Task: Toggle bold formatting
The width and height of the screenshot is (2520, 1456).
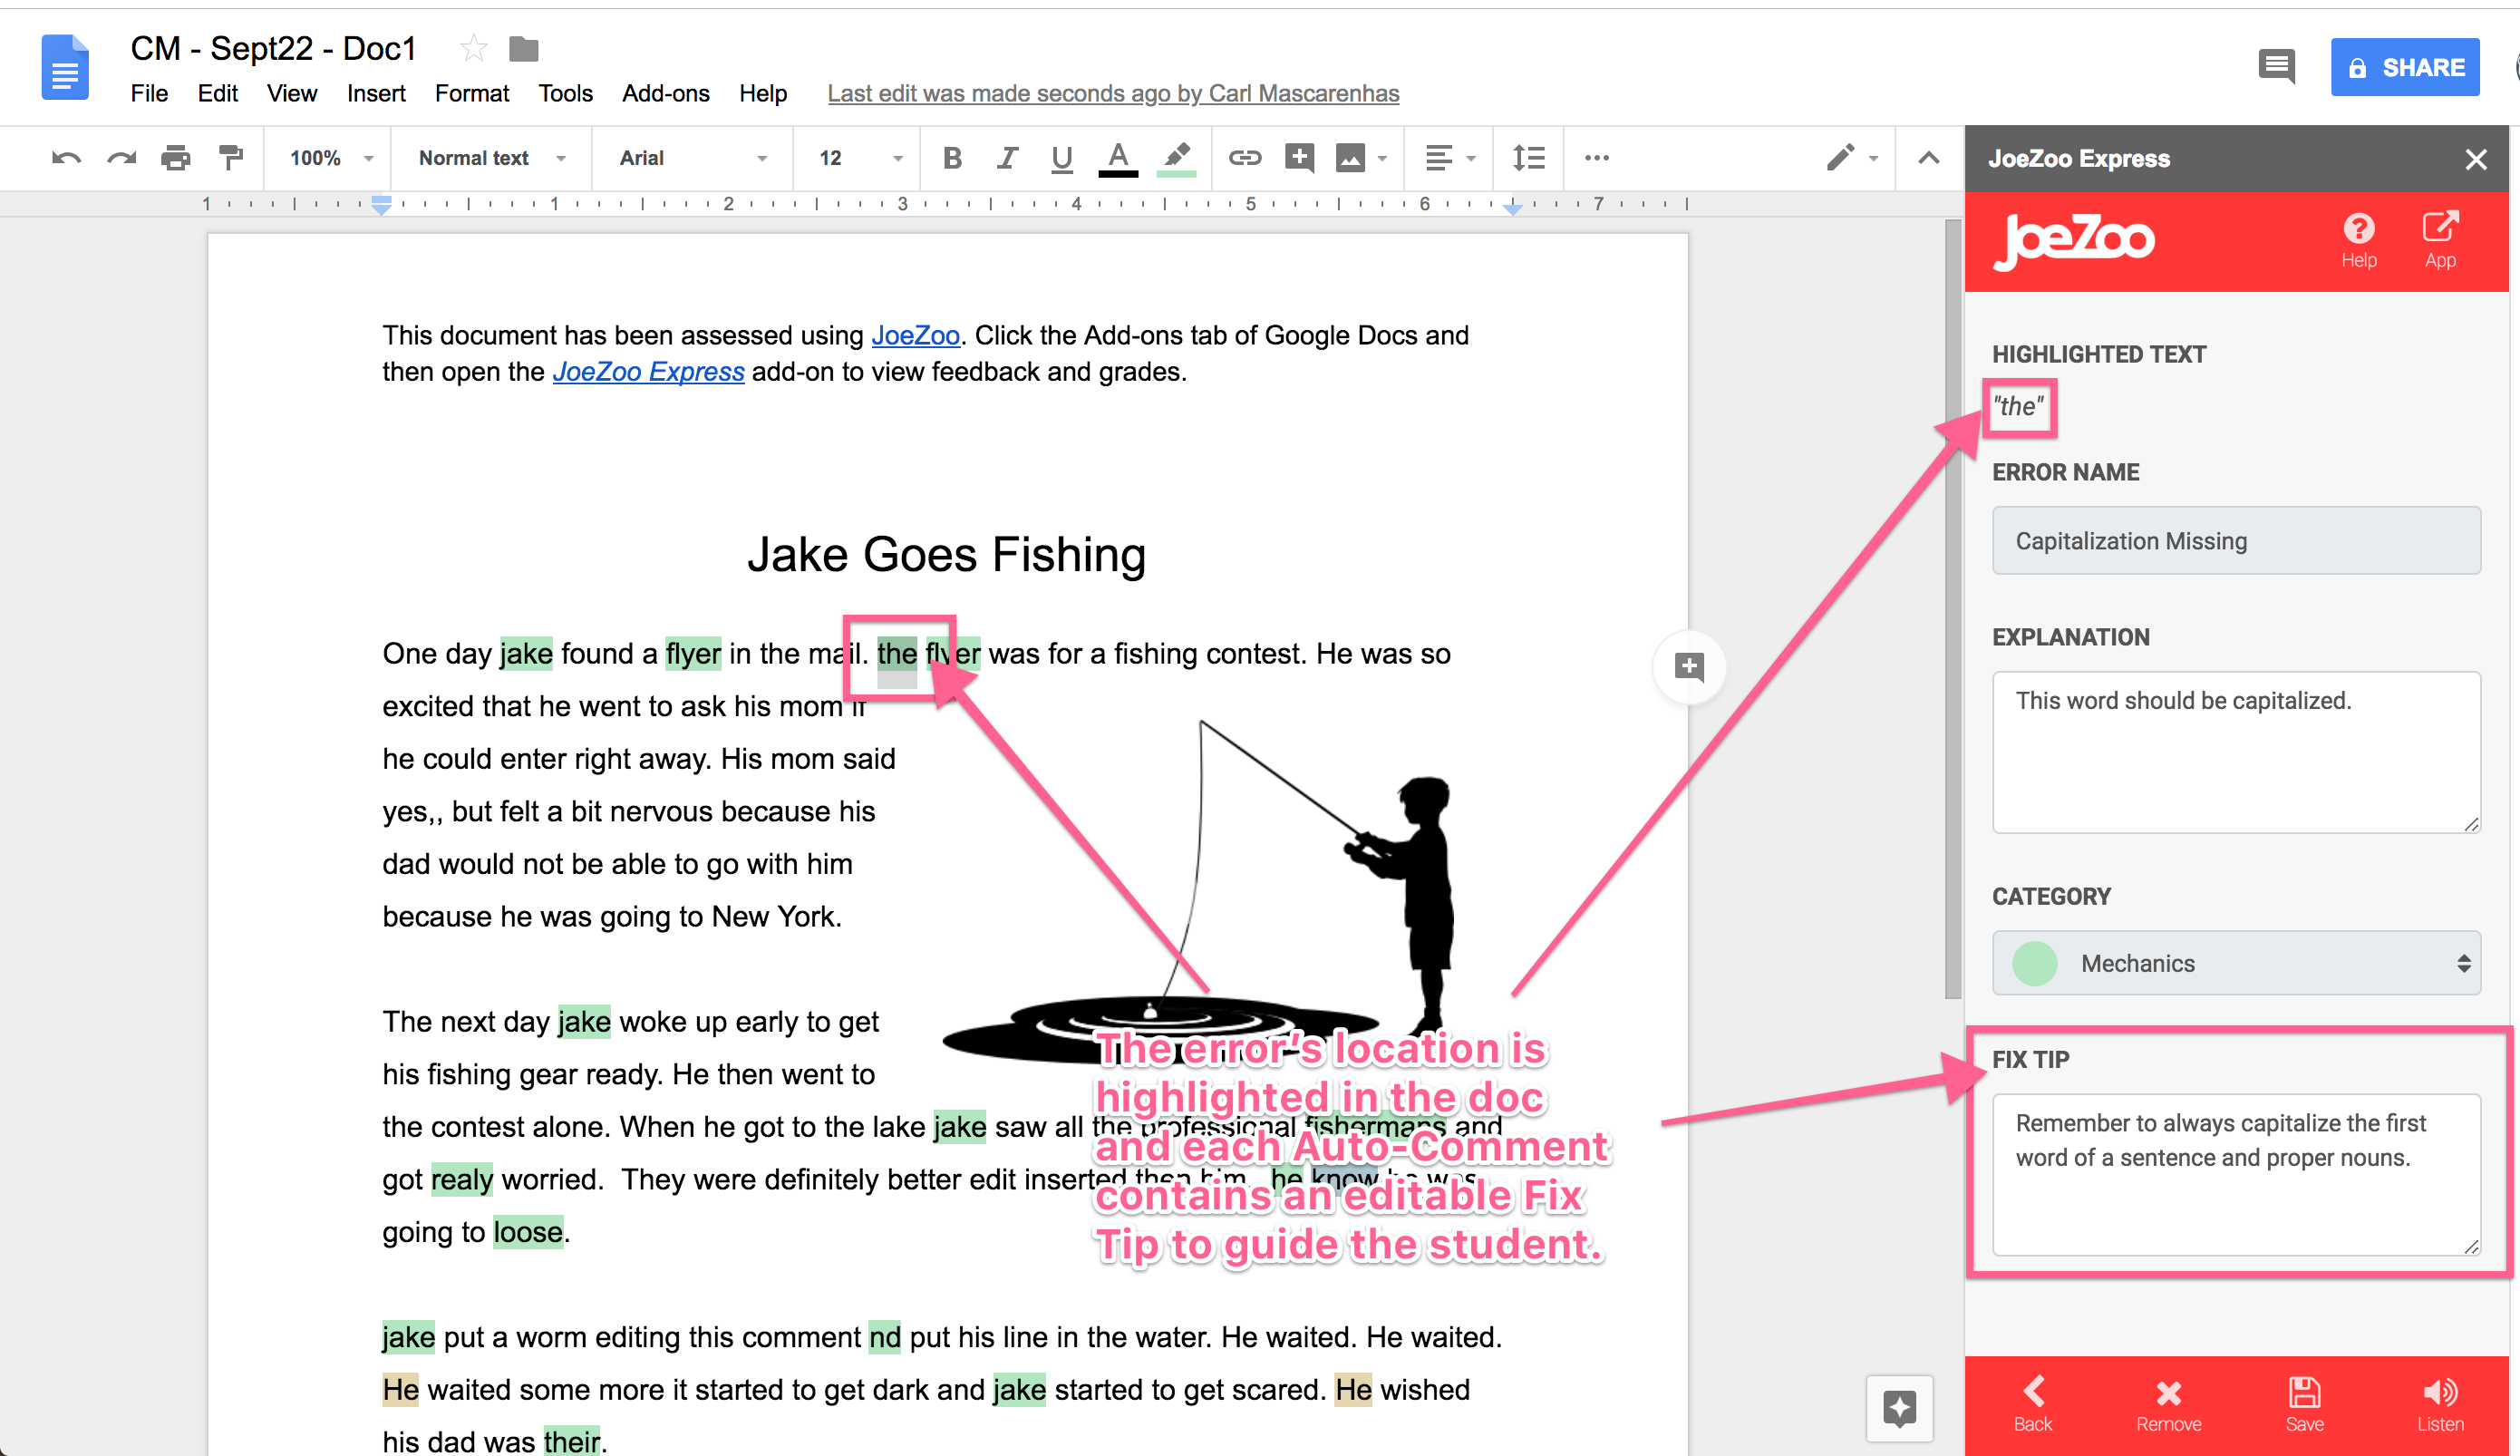Action: point(952,158)
